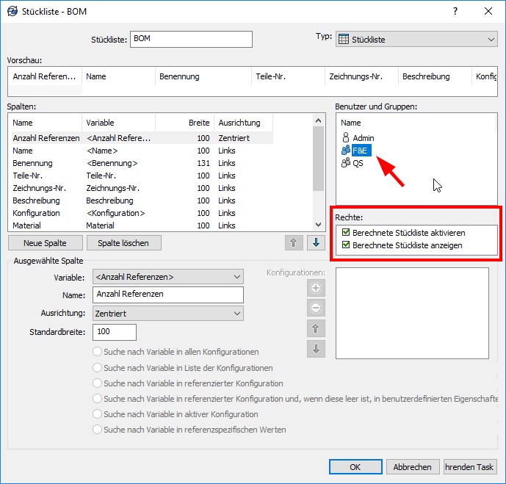Toggle Berechnete Stückliste anzeigen checkbox
The image size is (506, 484).
pyautogui.click(x=346, y=245)
